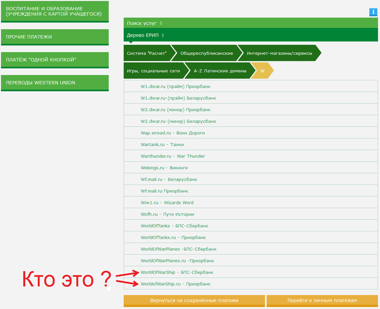Select WorldOfTanks - БПС-Сбербанк

click(251, 225)
